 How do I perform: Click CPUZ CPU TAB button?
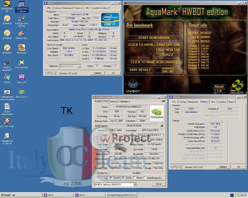coord(168,45)
